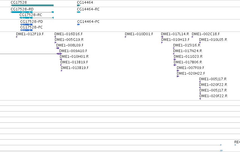Viewport: 240px width, 152px height.
Task: Click the DME1-010H01.R label
Action: click(74, 57)
